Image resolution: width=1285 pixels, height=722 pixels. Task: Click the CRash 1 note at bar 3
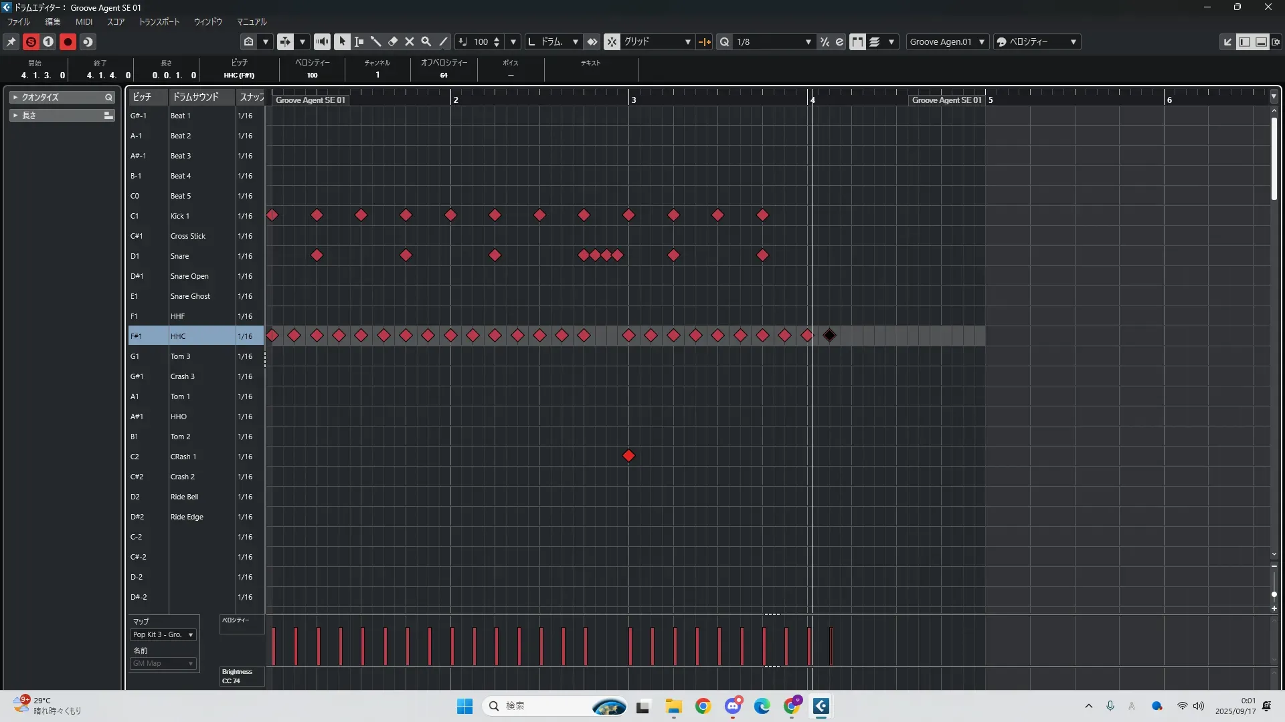pos(628,456)
